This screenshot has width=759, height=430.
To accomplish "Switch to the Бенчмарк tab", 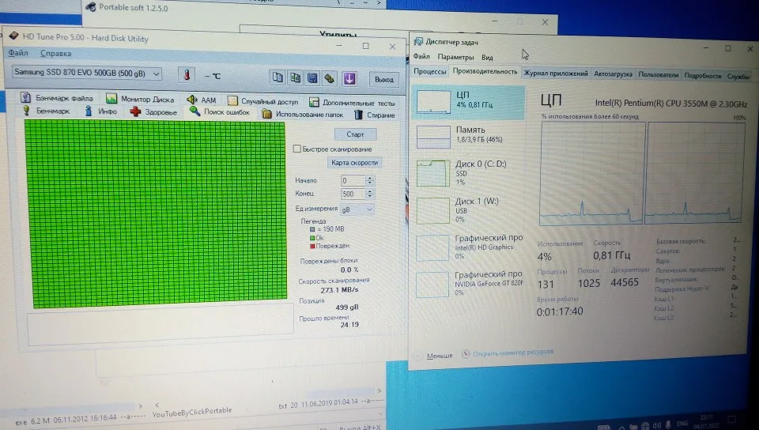I will tap(47, 111).
